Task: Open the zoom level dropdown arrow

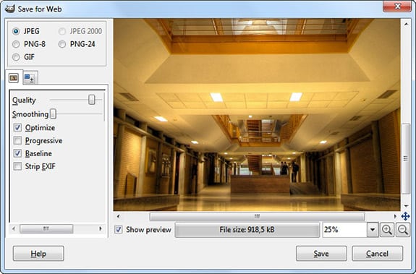Action: pos(373,229)
